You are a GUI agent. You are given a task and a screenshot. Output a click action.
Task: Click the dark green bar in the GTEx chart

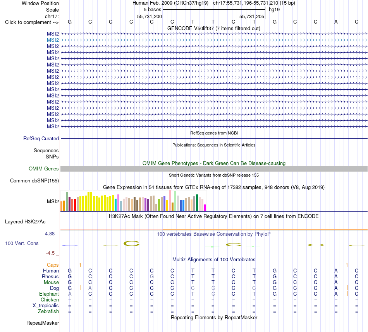click(197, 203)
